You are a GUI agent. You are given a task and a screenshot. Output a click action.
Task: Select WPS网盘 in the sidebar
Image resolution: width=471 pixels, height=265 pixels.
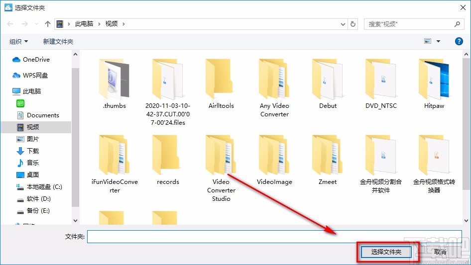tap(30, 76)
